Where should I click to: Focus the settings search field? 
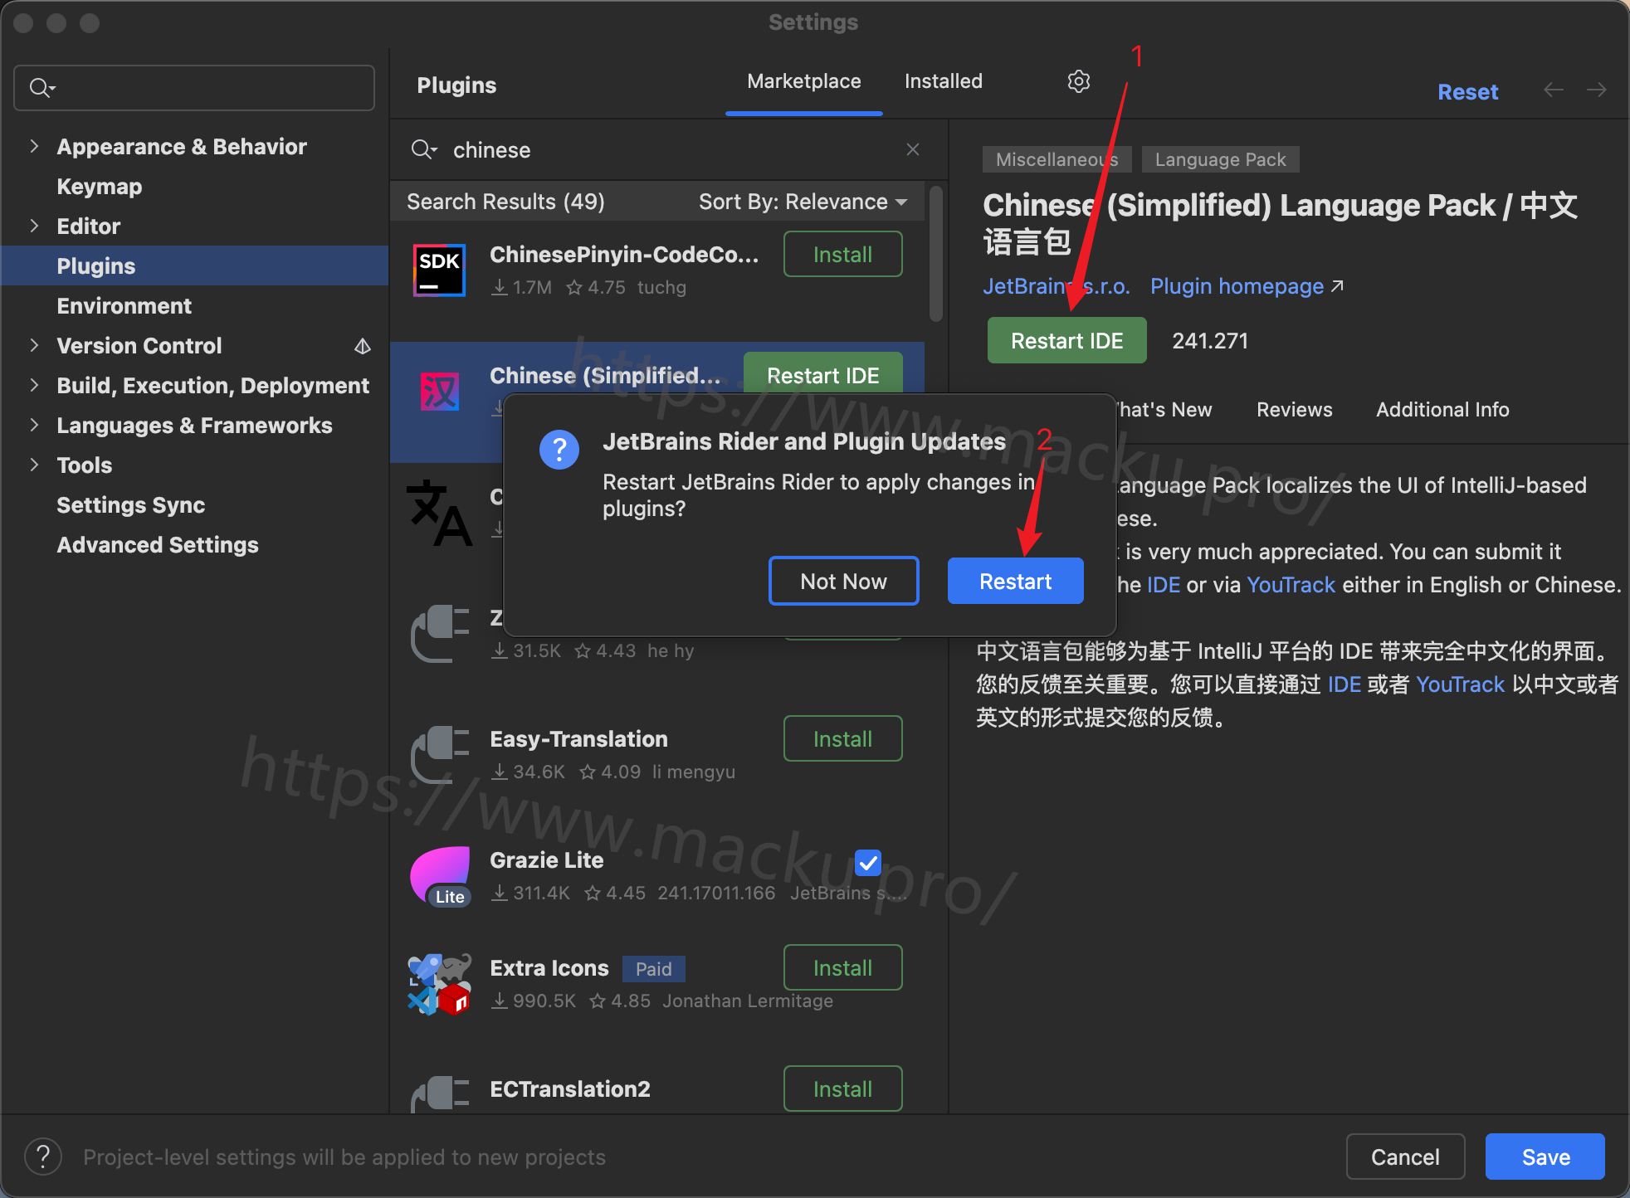194,87
